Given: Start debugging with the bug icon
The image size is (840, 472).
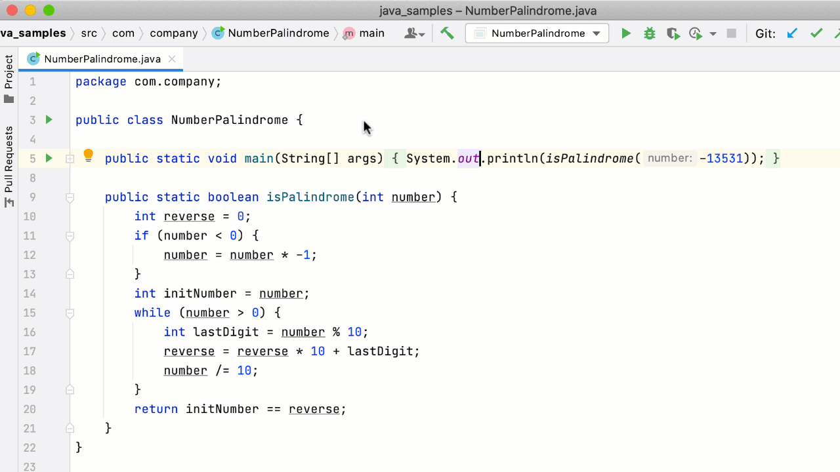Looking at the screenshot, I should [650, 33].
